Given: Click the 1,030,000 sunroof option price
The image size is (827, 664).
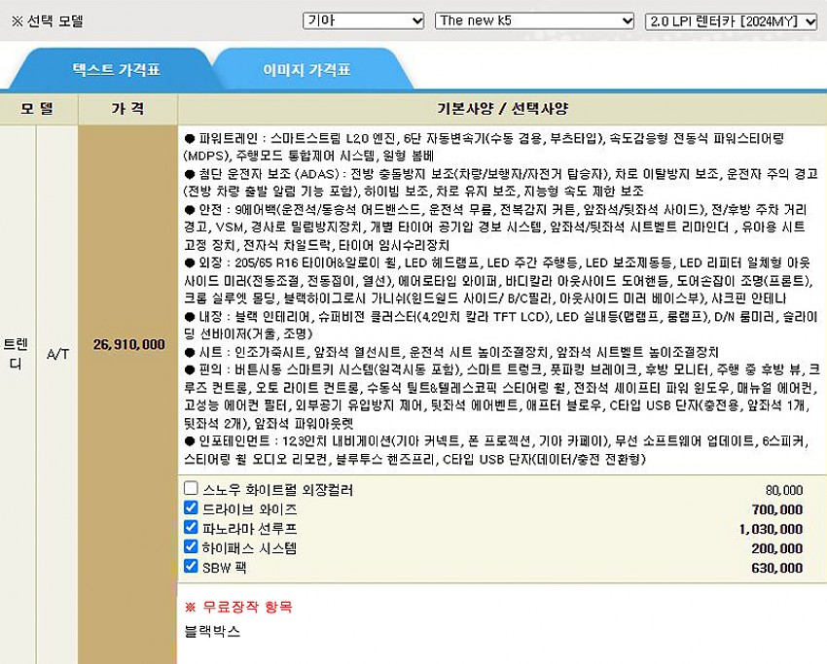Looking at the screenshot, I should tap(771, 528).
